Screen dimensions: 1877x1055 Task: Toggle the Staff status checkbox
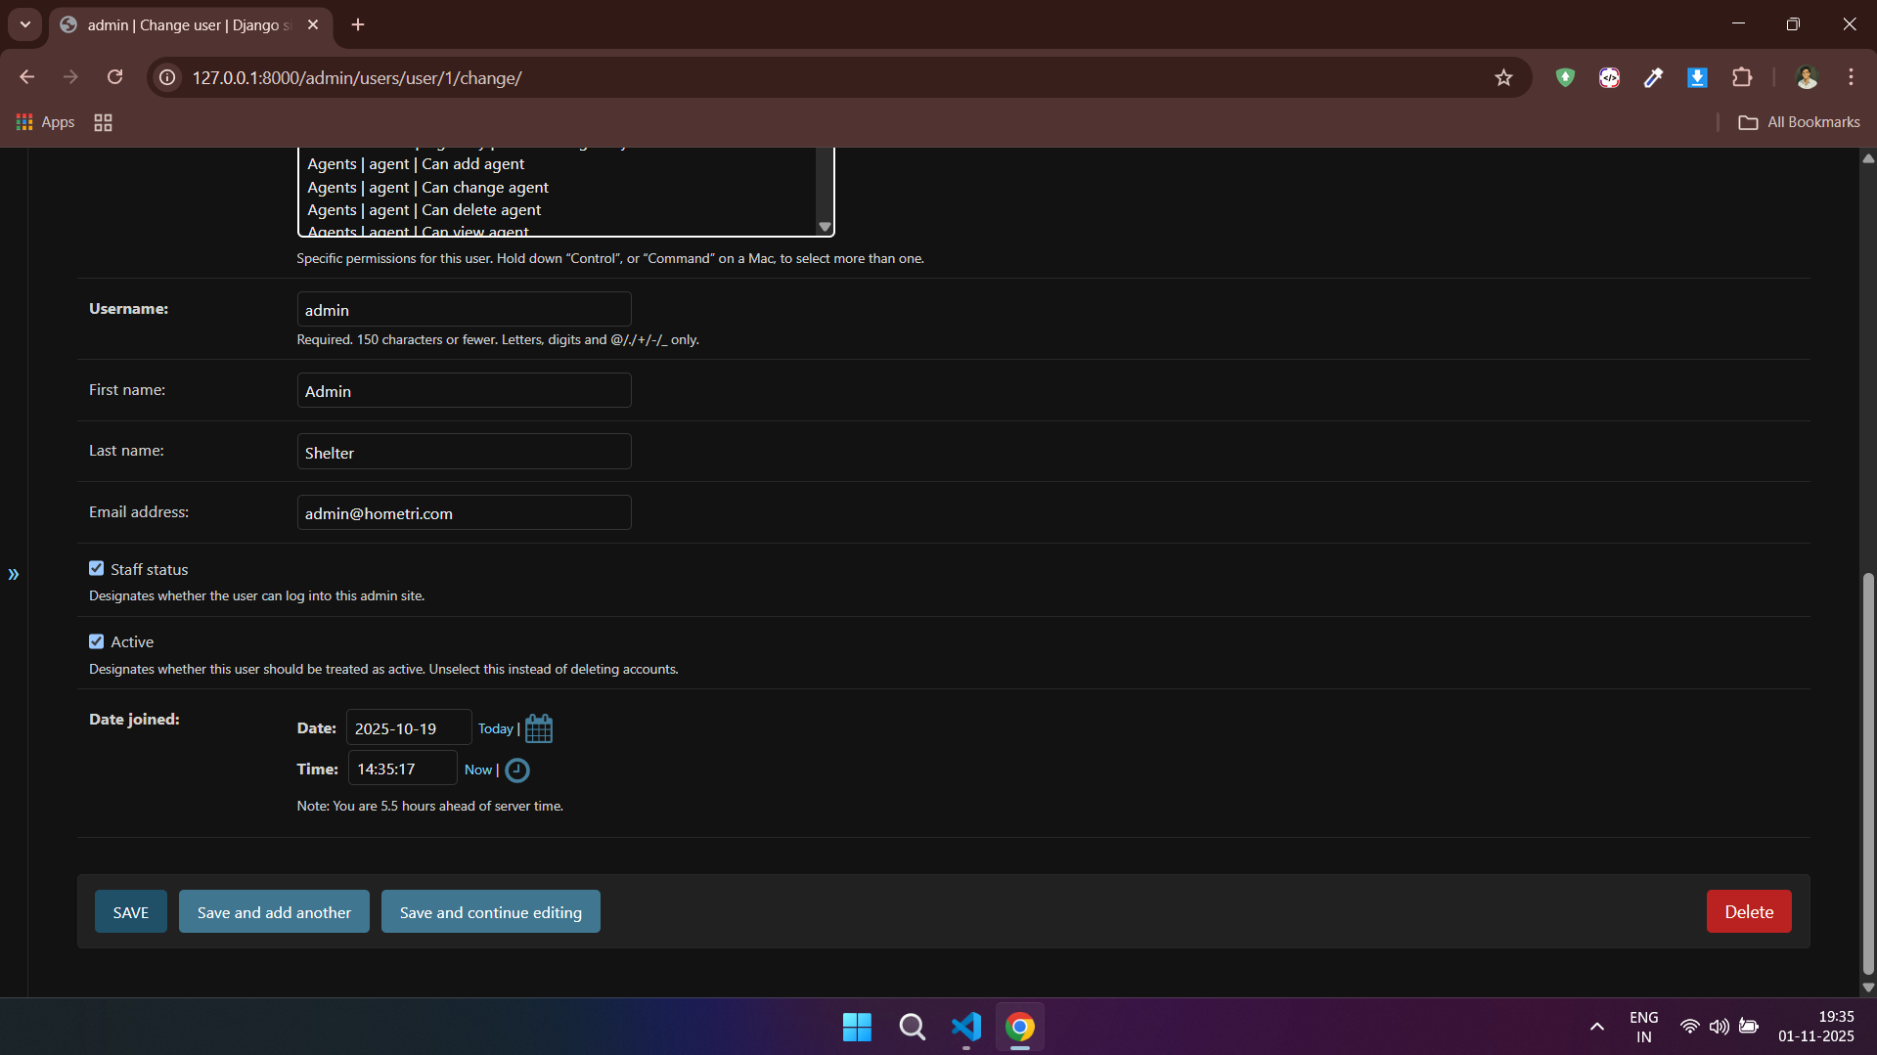point(96,568)
